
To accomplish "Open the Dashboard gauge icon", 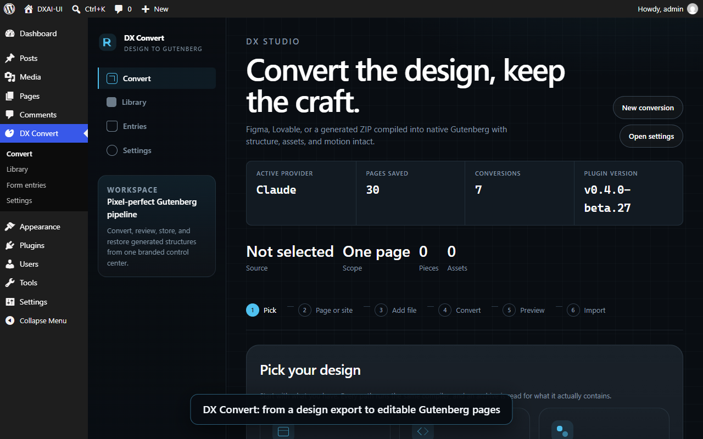I will click(x=10, y=33).
